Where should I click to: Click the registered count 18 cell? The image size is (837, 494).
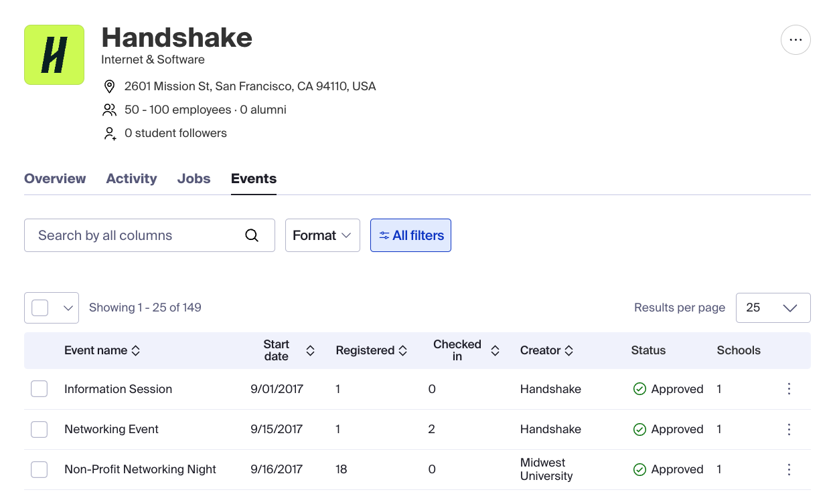[x=341, y=469]
